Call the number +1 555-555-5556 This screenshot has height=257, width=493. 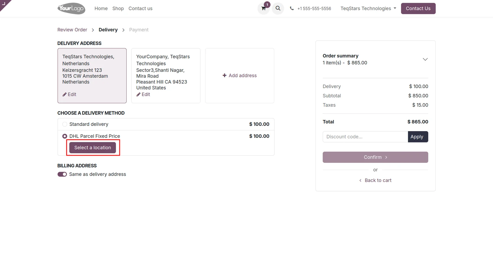point(314,9)
